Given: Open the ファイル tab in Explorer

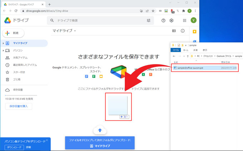Looking at the screenshot, I should pos(175,50).
